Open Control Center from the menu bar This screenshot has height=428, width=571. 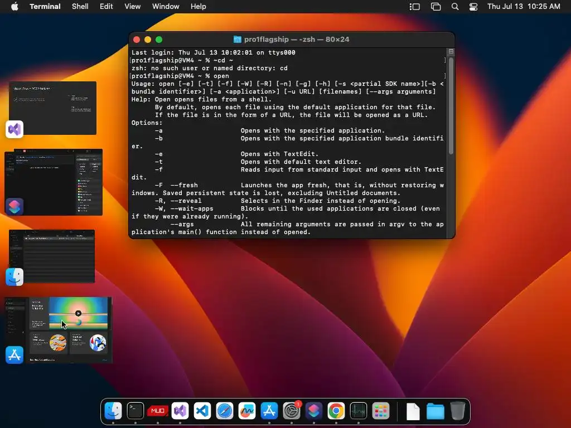(x=473, y=7)
